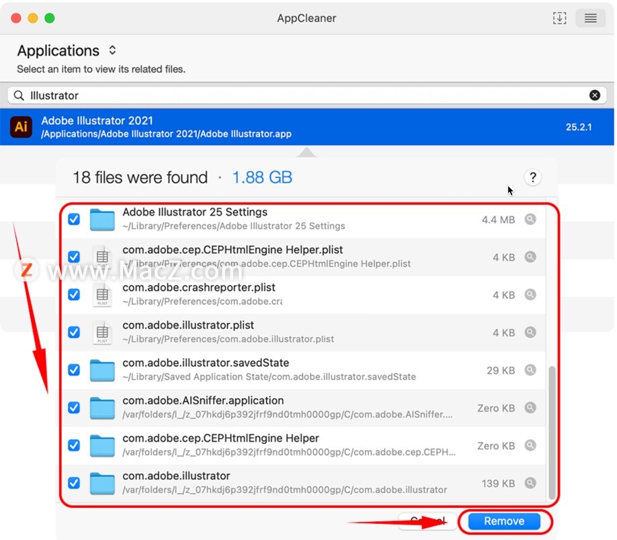Click the file list vertical scrollbar

coord(552,433)
